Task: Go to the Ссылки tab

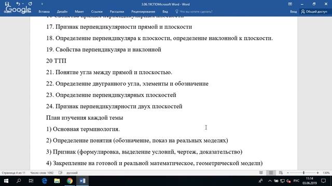Action: (x=97, y=11)
